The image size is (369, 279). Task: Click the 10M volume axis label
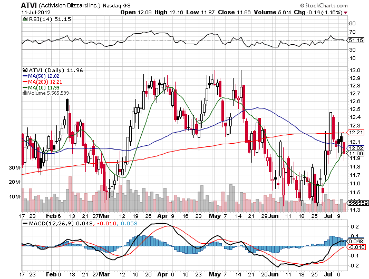[x=14, y=196]
